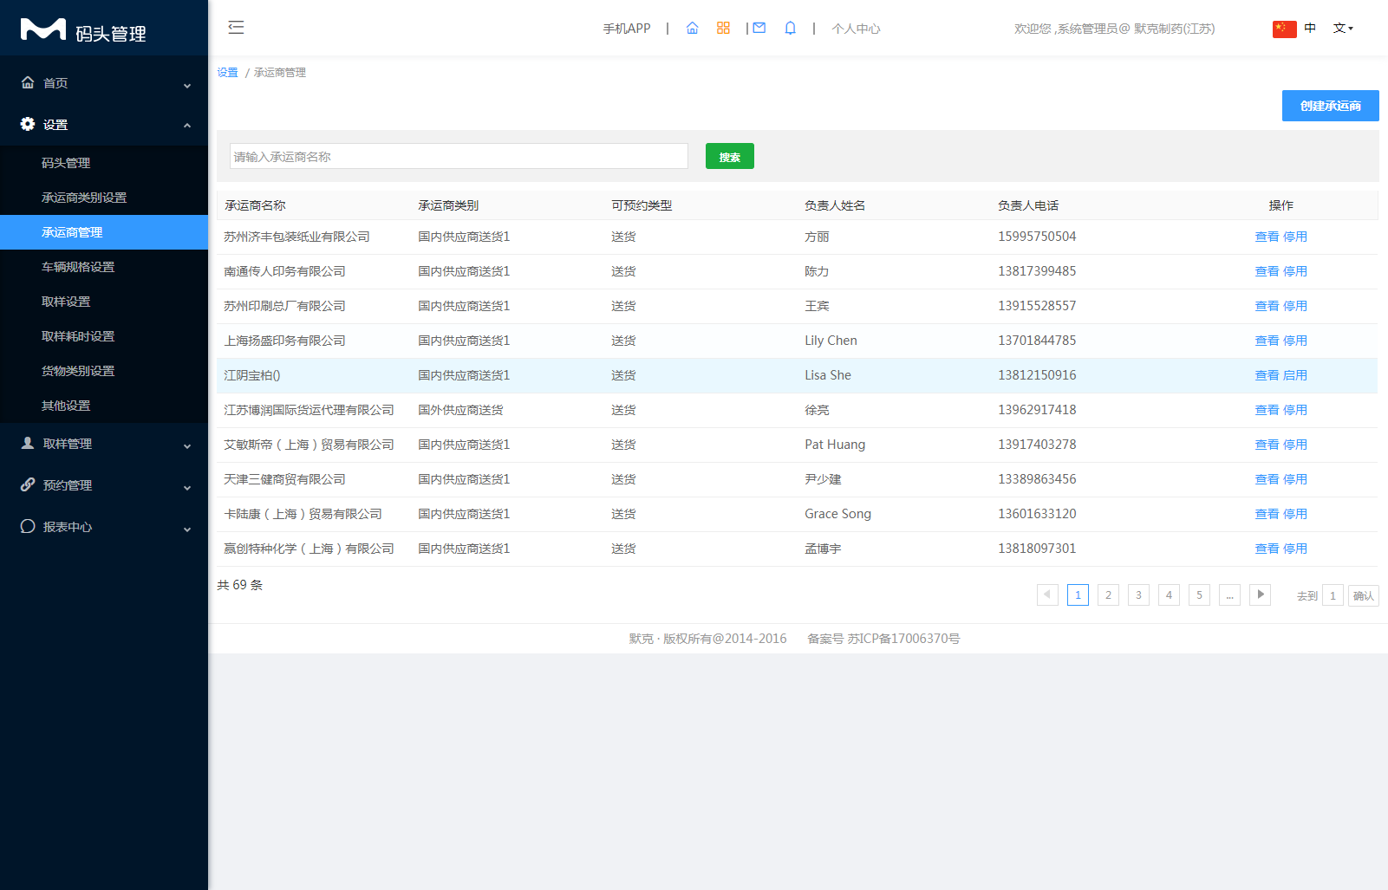Click 查看 for 赢创特种化学（上海）有限公司
Viewport: 1388px width, 890px height.
pyautogui.click(x=1267, y=549)
